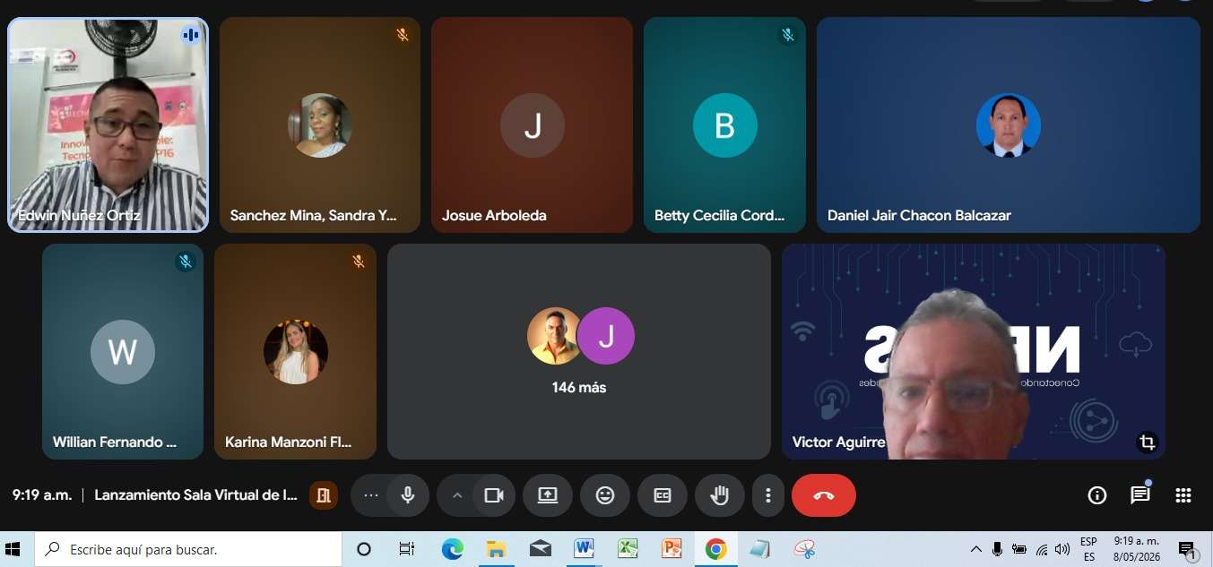The width and height of the screenshot is (1213, 567).
Task: Expand the video settings caret
Action: 456,495
